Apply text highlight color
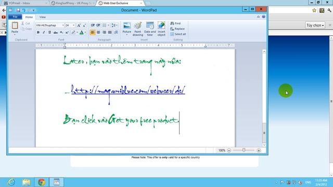The image size is (333, 187). [73, 32]
